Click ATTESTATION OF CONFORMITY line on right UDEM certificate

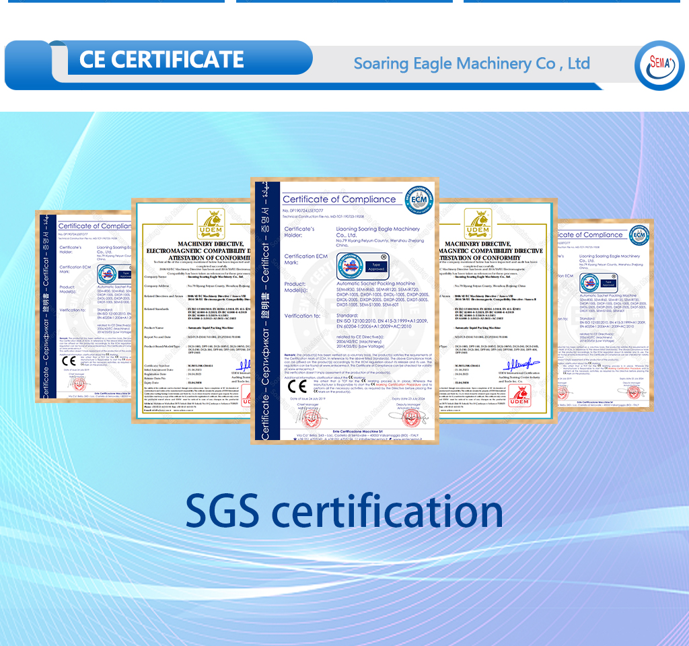click(480, 258)
